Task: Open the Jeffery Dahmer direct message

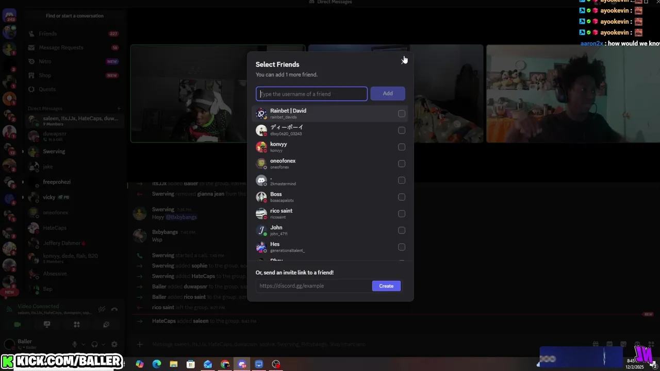Action: point(74,243)
